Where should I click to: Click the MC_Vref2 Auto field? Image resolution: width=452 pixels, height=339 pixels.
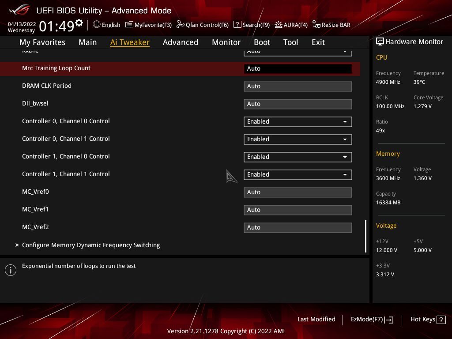298,227
